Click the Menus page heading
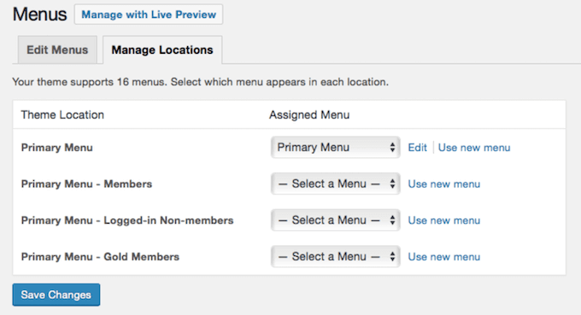 click(x=39, y=15)
